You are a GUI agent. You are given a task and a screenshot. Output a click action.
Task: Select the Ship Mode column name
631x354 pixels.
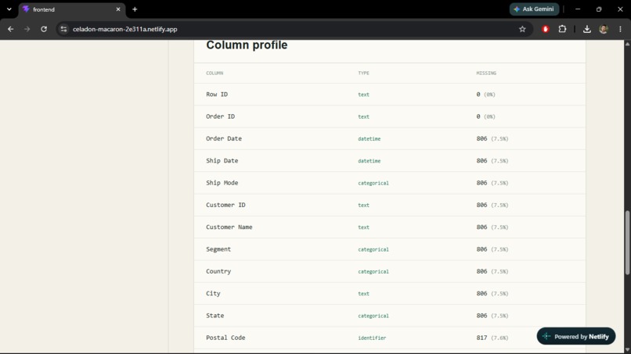click(x=222, y=183)
